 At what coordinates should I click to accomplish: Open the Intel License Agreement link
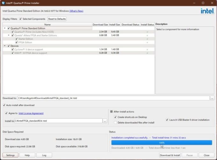(x=31, y=113)
